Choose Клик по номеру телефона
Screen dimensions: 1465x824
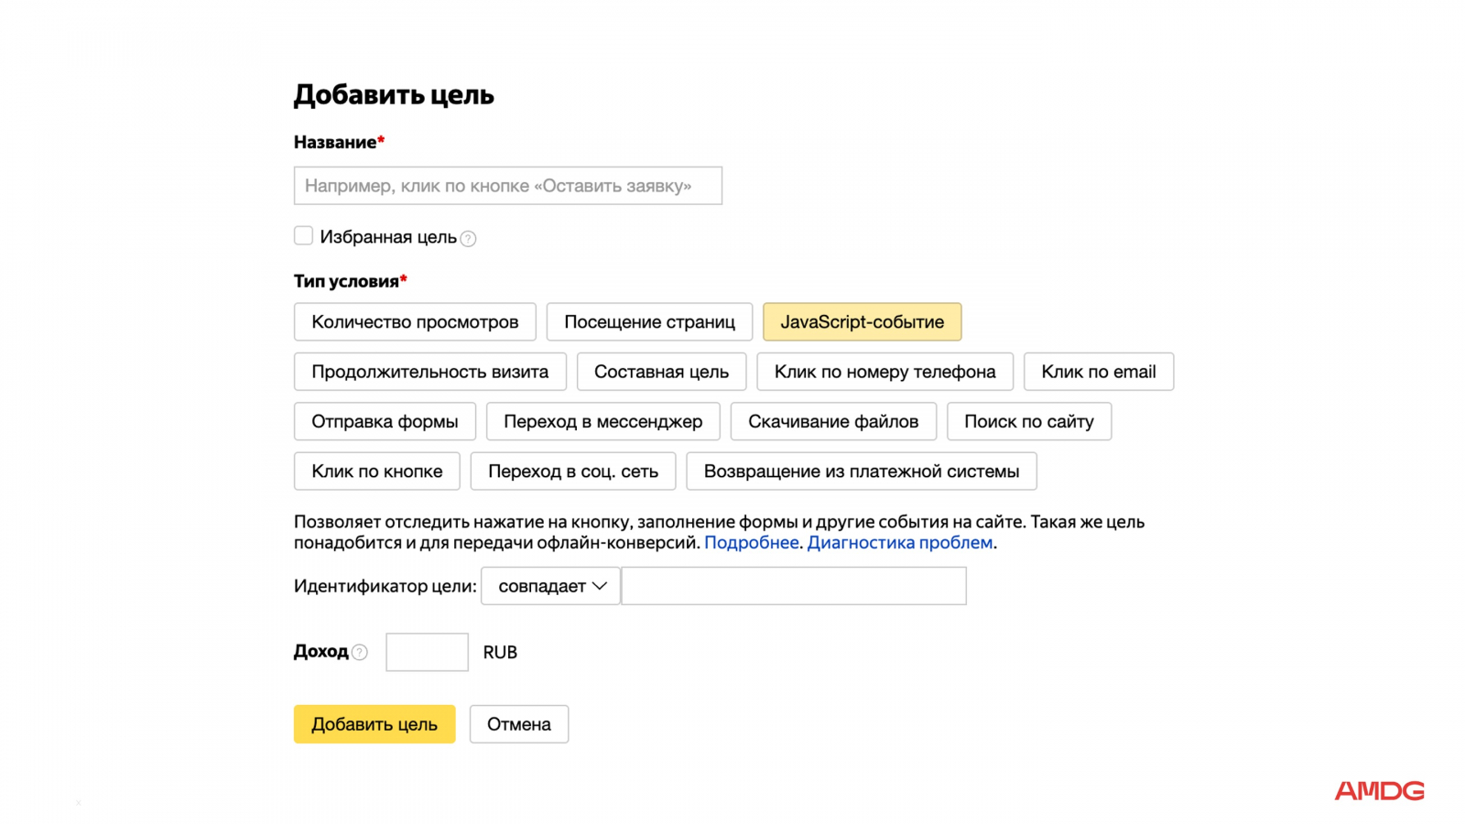(x=884, y=372)
